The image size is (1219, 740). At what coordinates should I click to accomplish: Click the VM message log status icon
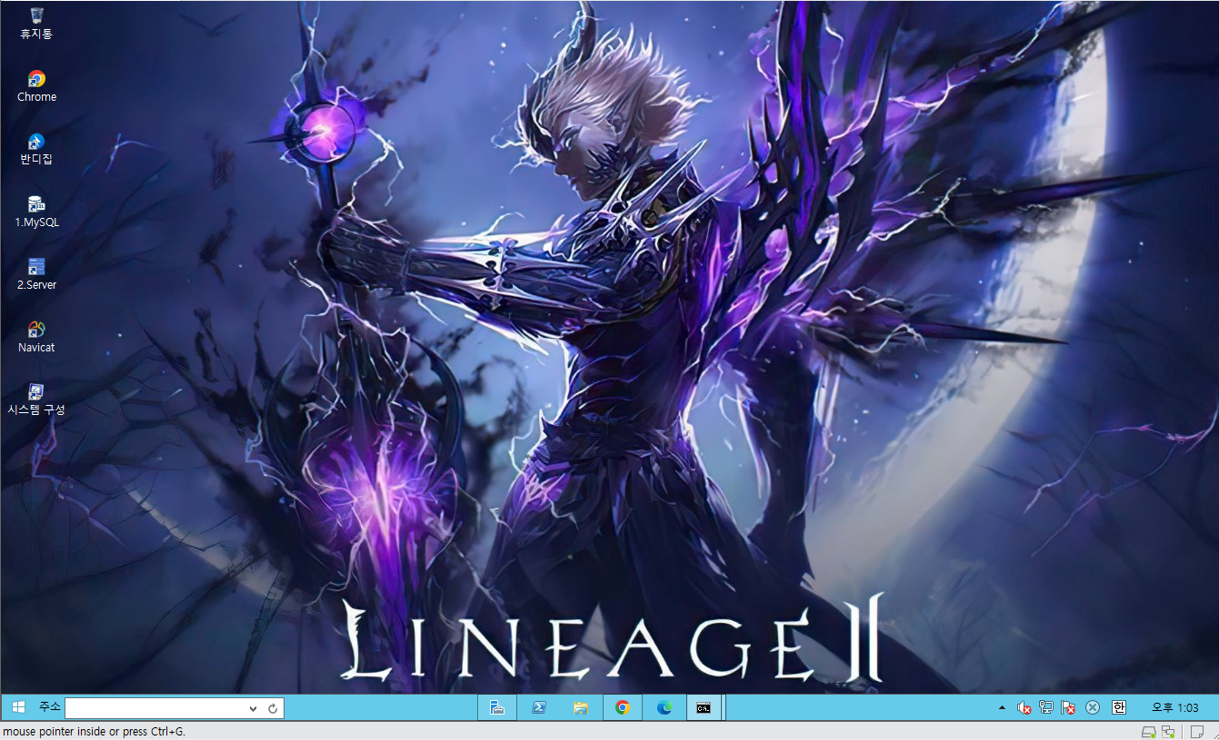1198,732
